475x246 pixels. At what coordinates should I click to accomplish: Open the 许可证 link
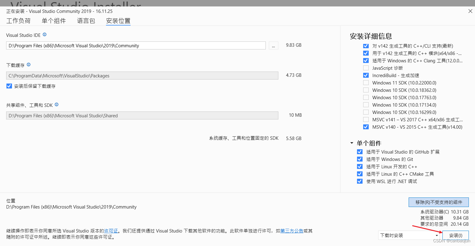(x=111, y=231)
